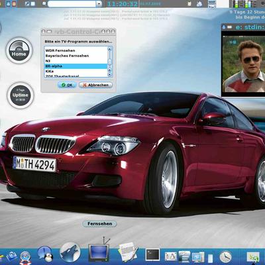The width and height of the screenshot is (265, 265).
Task: Open the top panel search dropdown arrow
Action: 99,4
